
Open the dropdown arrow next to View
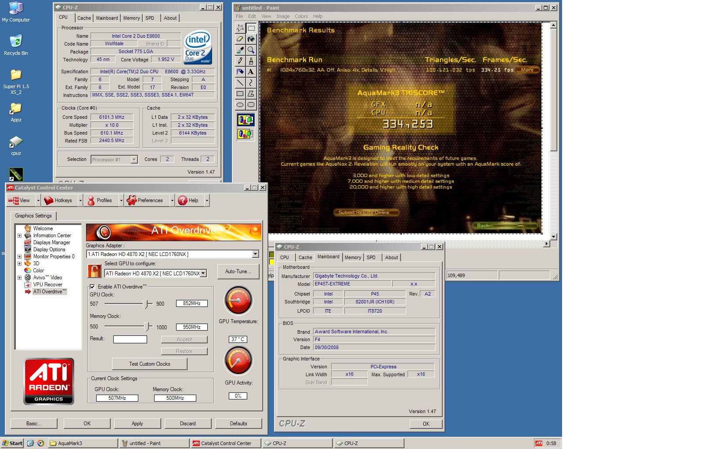[38, 200]
